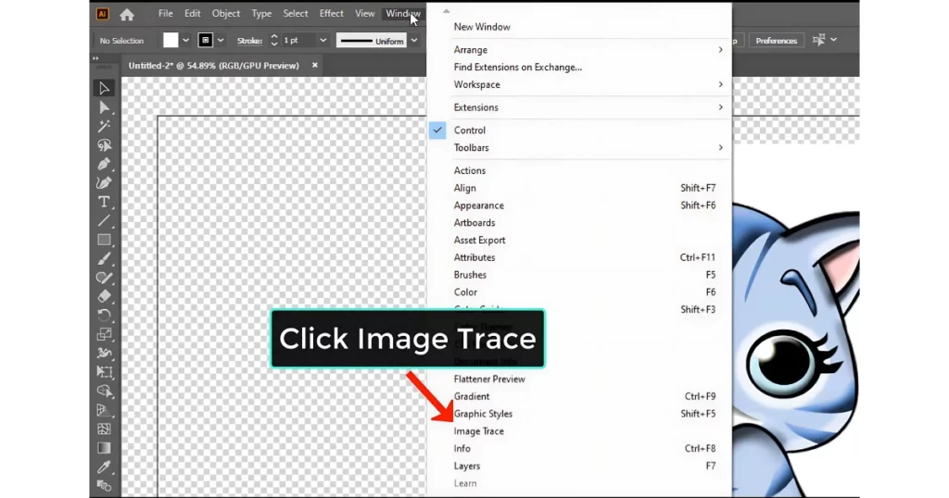This screenshot has width=949, height=498.
Task: Close the Untitled-2 document tab
Action: [315, 66]
